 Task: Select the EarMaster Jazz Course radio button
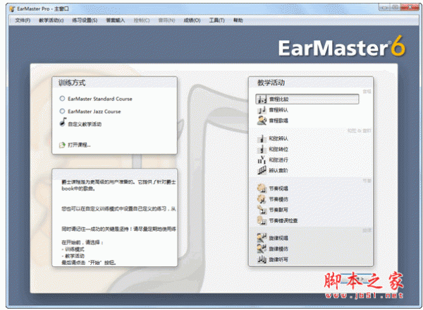pos(62,111)
